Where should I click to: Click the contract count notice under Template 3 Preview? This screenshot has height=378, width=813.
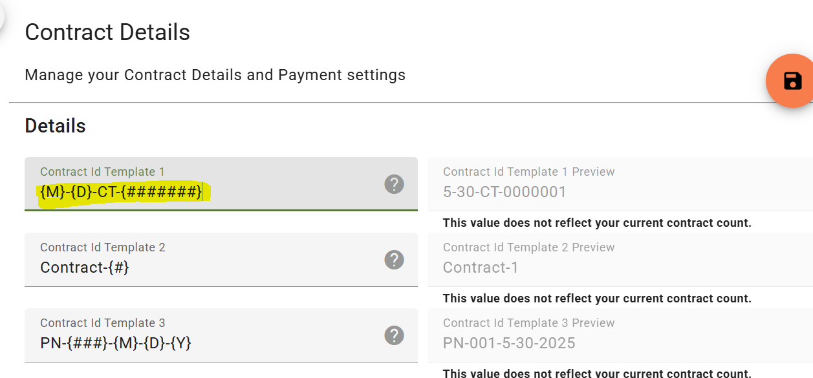point(597,373)
